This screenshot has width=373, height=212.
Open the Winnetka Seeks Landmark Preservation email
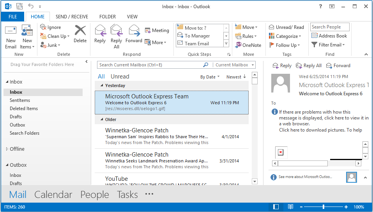click(x=171, y=160)
